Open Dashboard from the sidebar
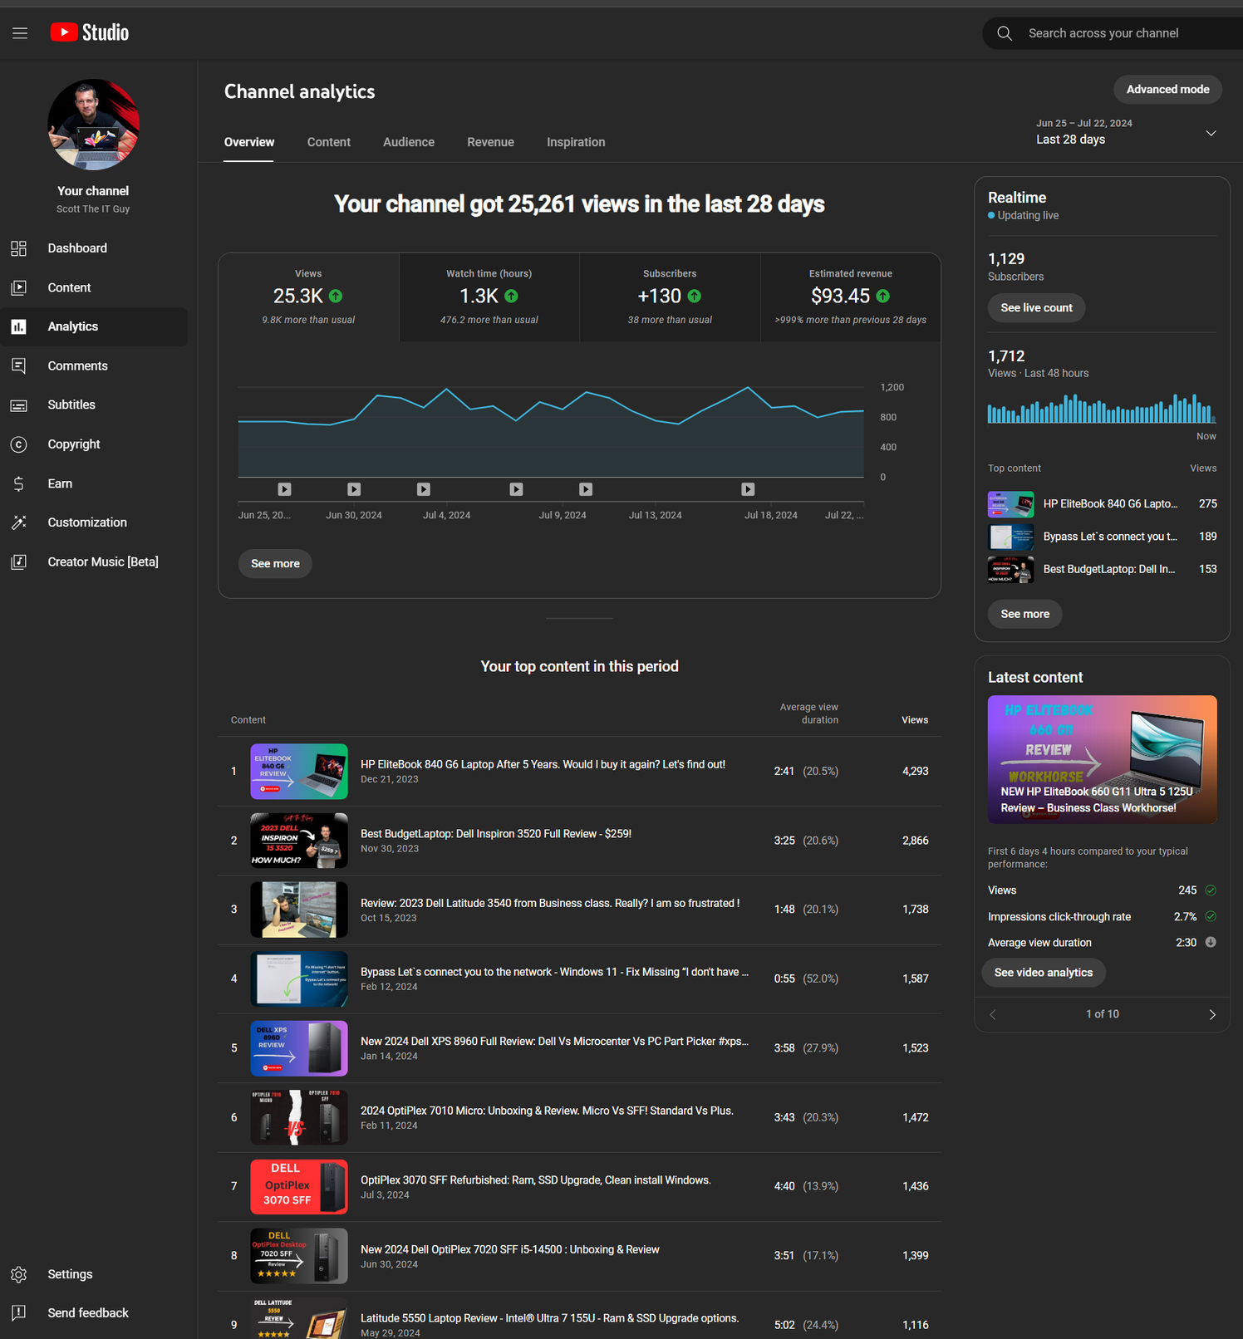The image size is (1243, 1339). tap(94, 248)
